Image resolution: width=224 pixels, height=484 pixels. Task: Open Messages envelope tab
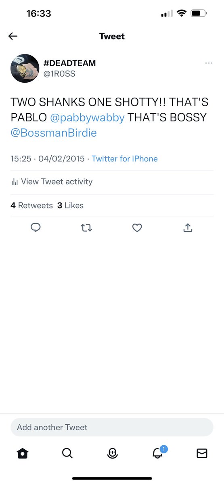tap(202, 453)
